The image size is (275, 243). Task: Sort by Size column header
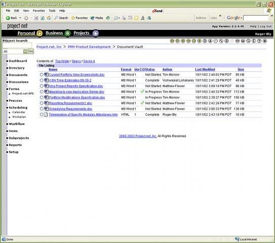click(x=241, y=69)
